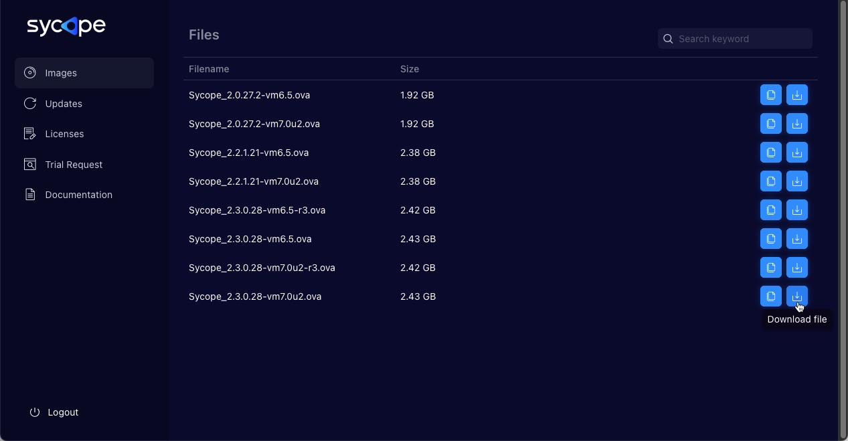Open the Documentation section
Screen dimensions: 848x441
84,195
